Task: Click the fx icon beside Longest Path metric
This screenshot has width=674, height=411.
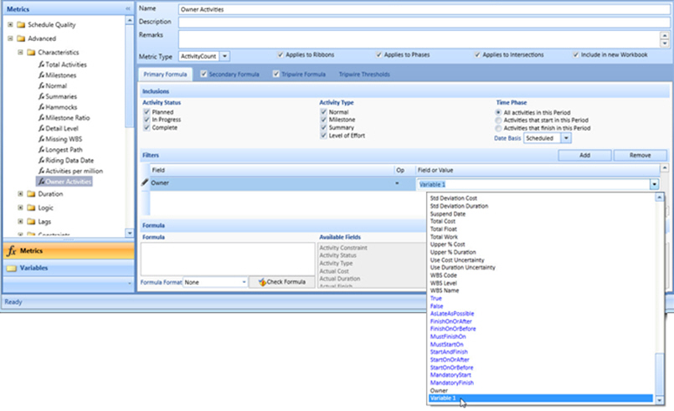Action: point(41,150)
